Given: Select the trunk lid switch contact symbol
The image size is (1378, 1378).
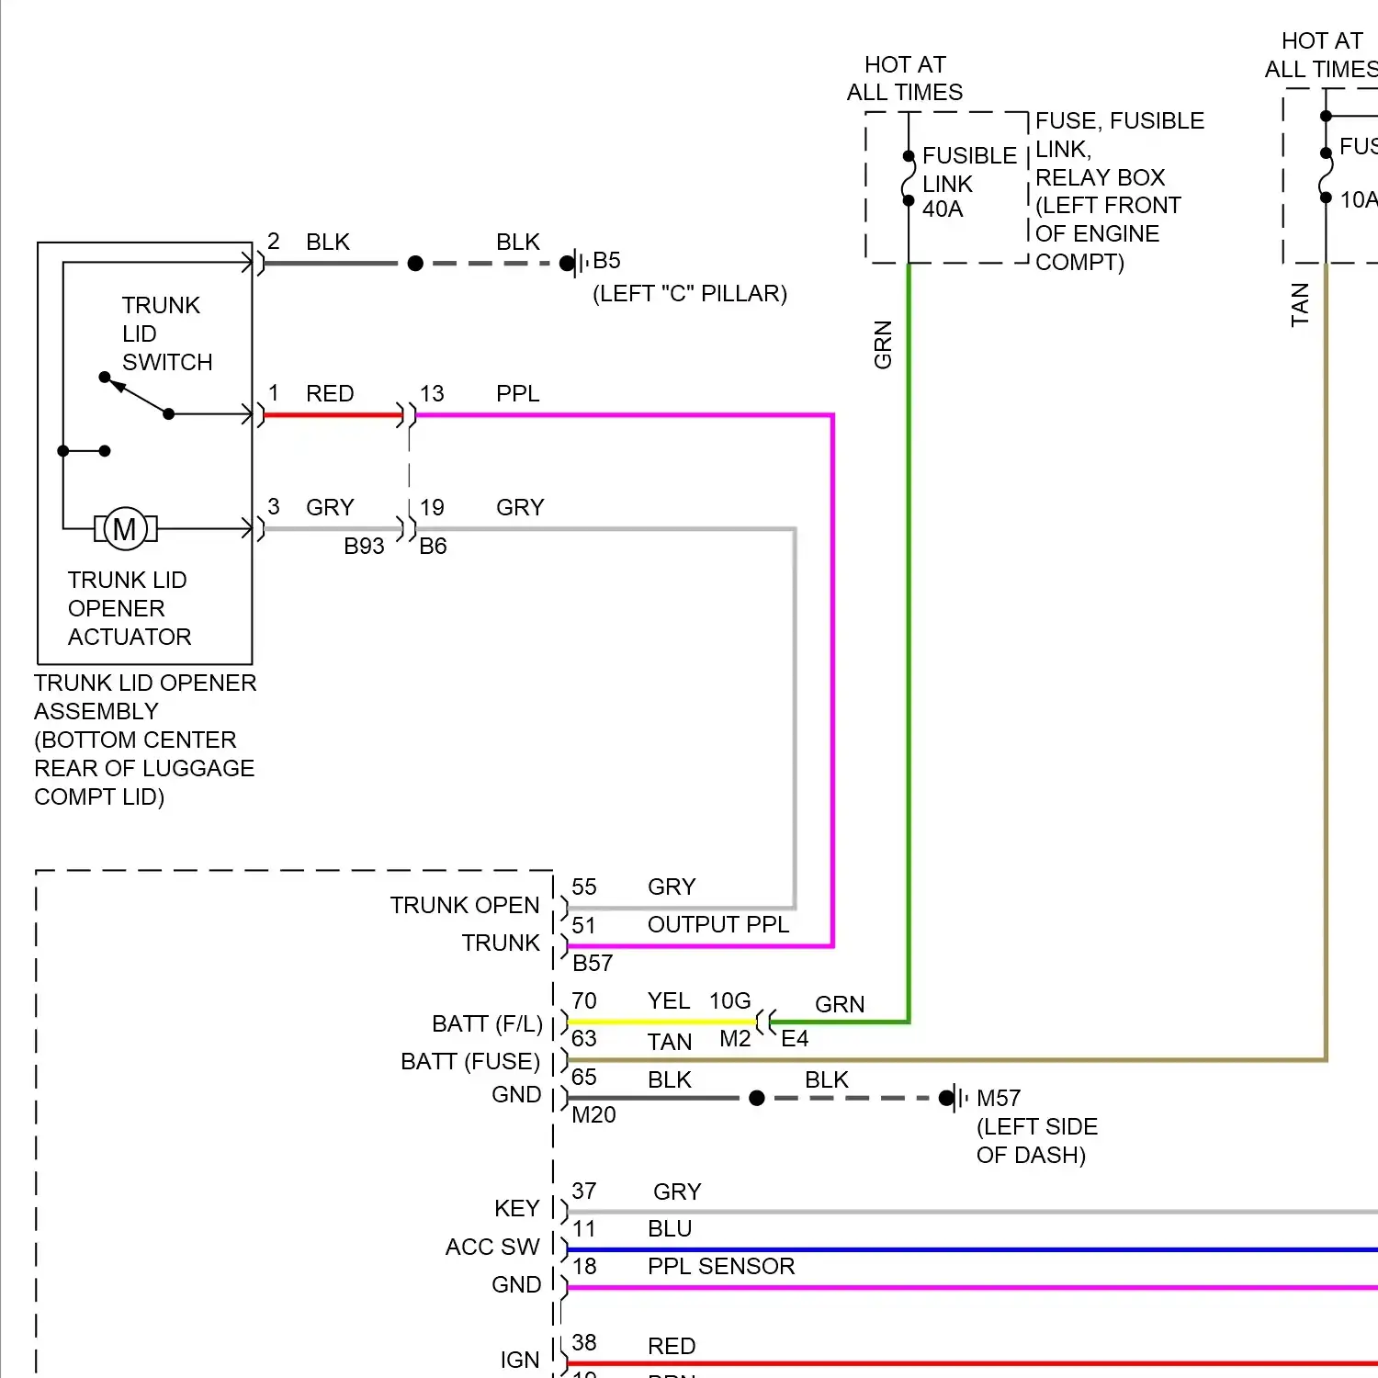Looking at the screenshot, I should (x=137, y=396).
